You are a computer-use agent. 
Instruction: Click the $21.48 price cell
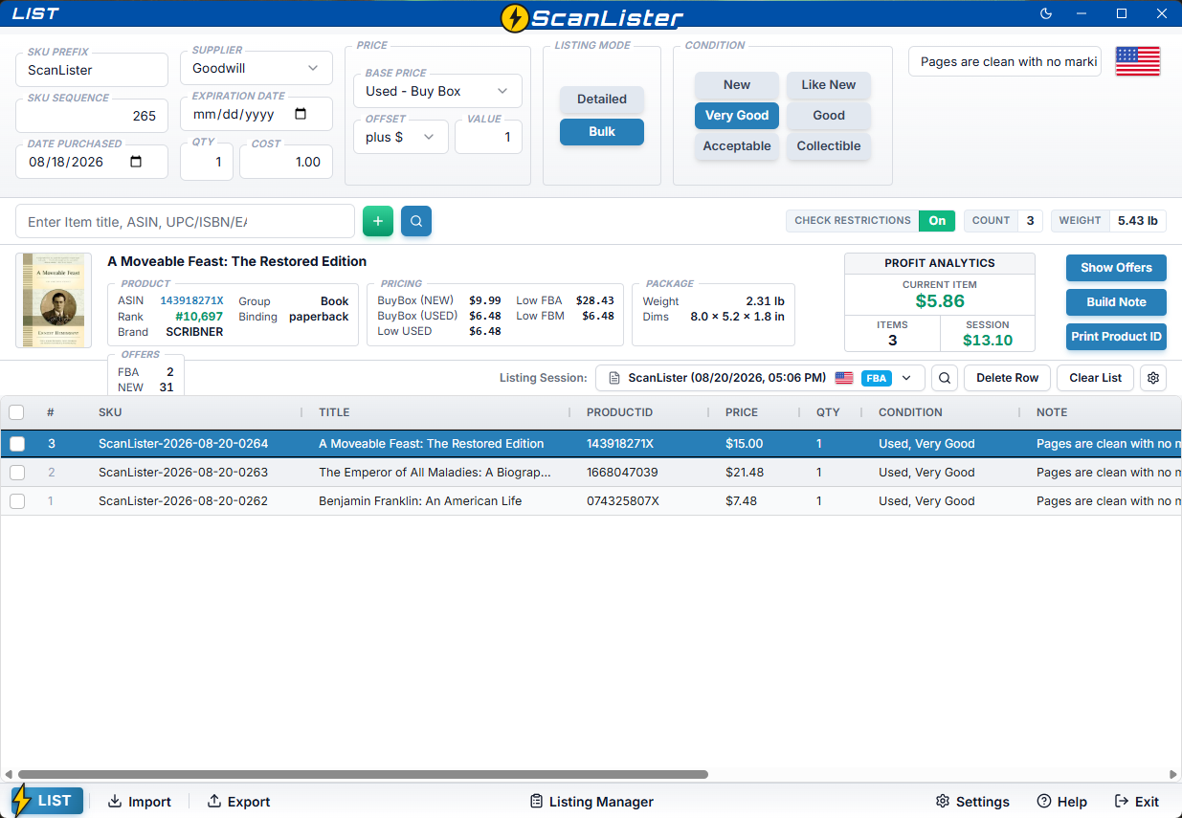click(x=744, y=473)
